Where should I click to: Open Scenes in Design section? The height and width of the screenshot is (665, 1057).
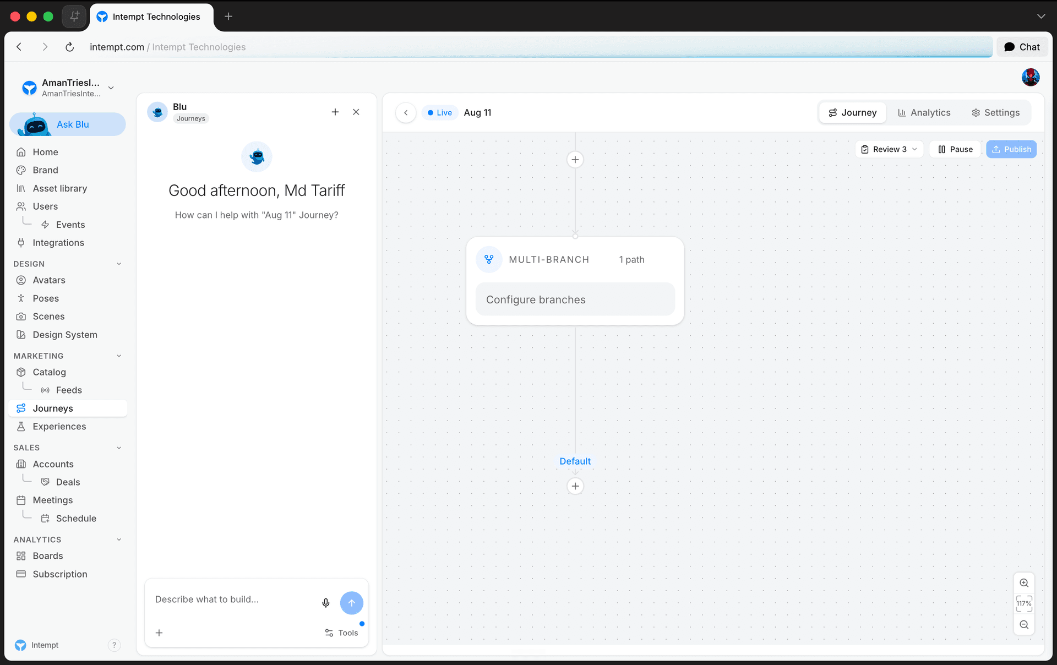tap(68, 317)
